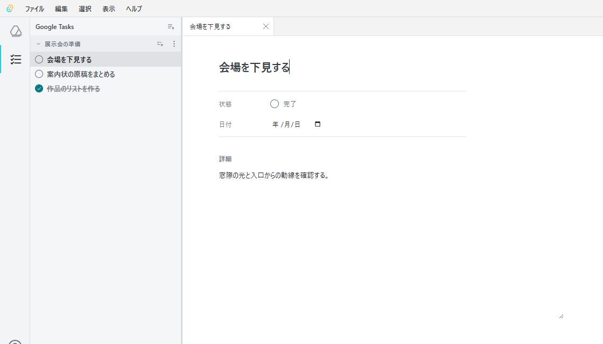Click the 詳細 label
Viewport: 603px width, 344px height.
(x=226, y=159)
